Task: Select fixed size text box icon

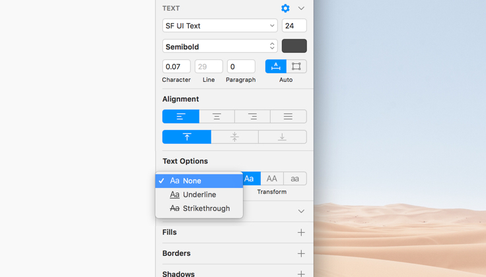Action: pyautogui.click(x=296, y=67)
